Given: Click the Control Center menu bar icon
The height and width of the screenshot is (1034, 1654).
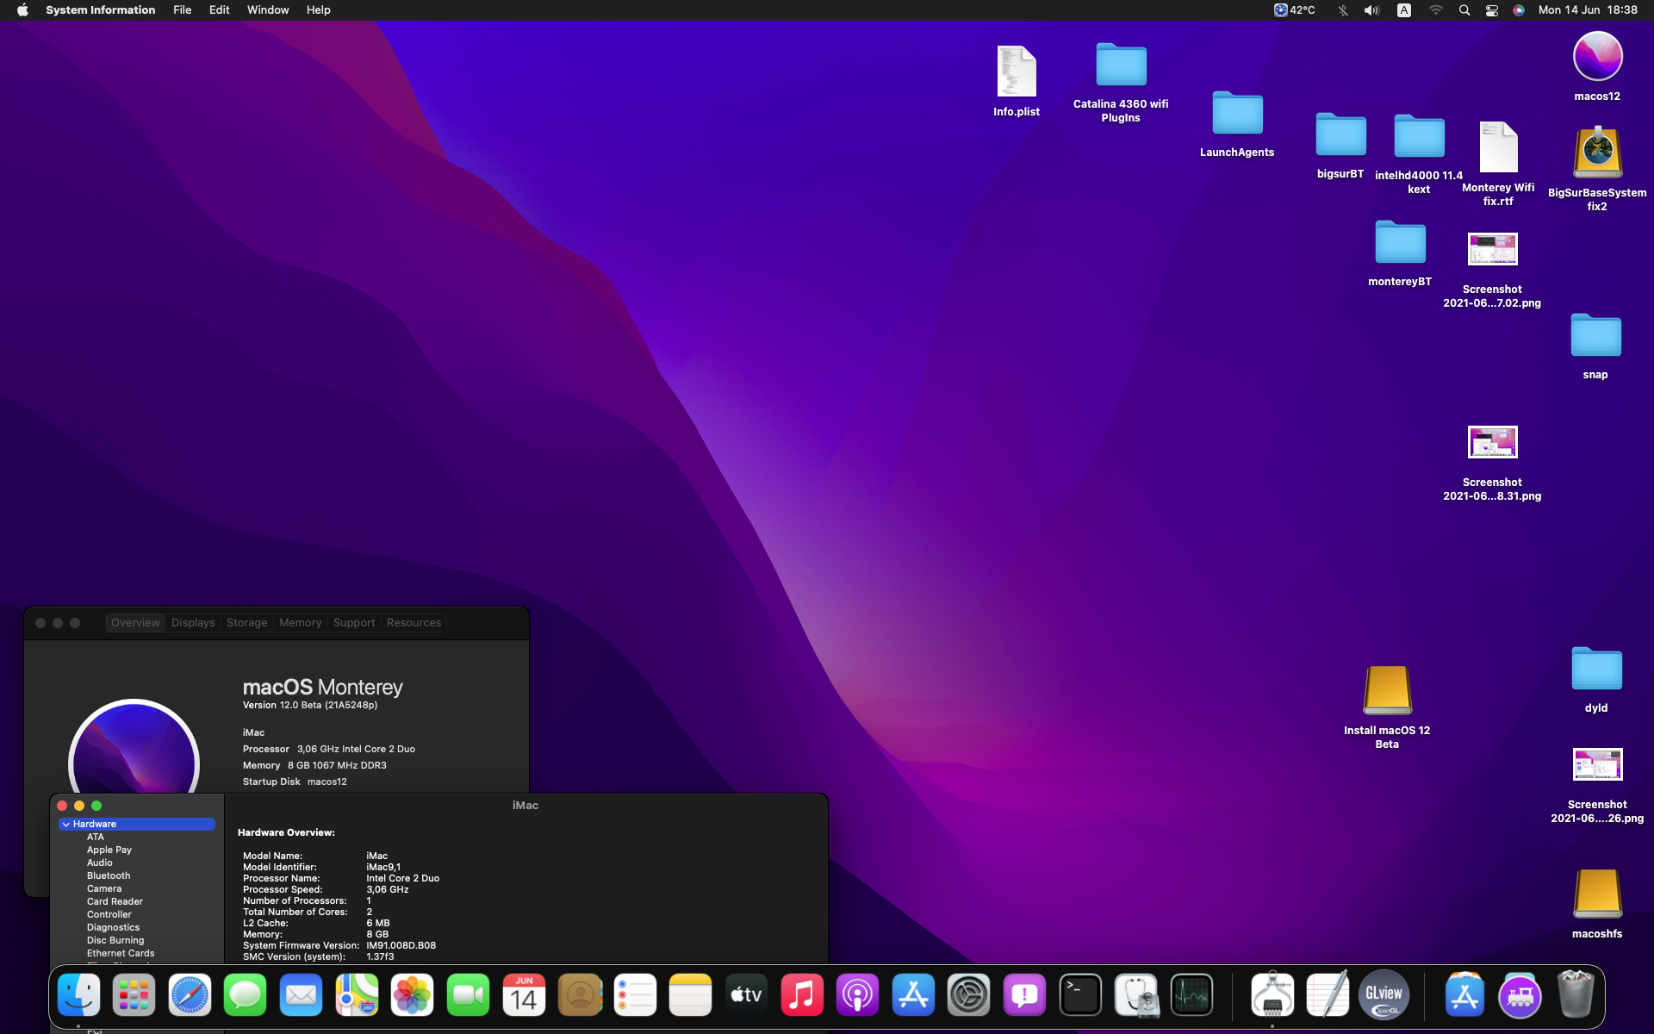Looking at the screenshot, I should (1492, 10).
